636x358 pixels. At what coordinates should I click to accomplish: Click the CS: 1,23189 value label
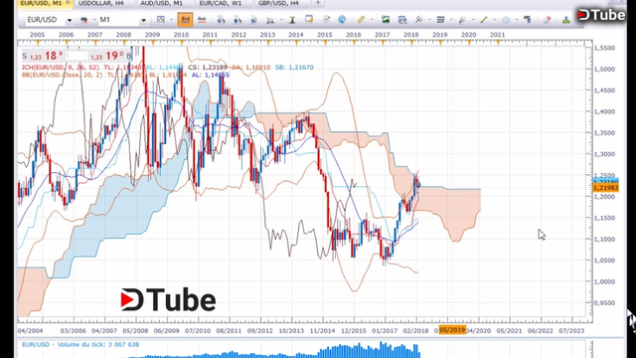click(x=208, y=68)
